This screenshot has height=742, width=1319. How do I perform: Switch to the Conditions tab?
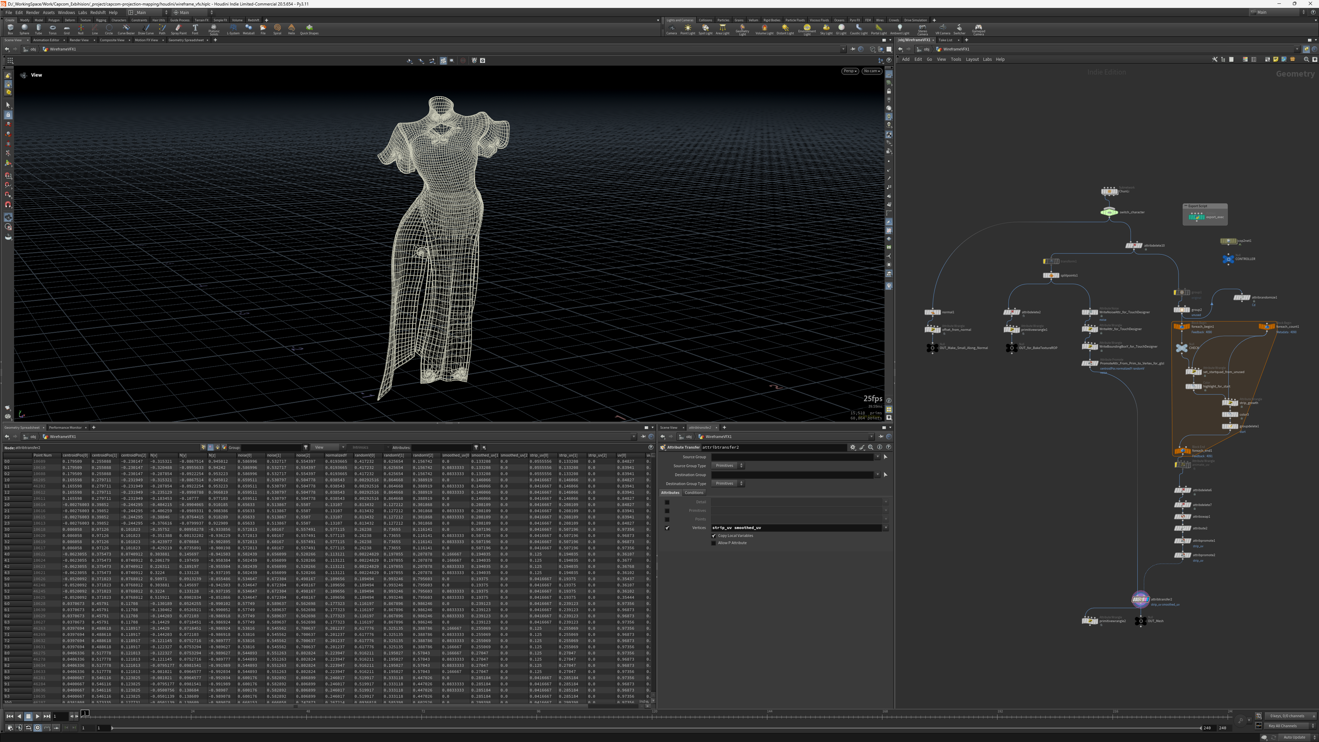[694, 493]
